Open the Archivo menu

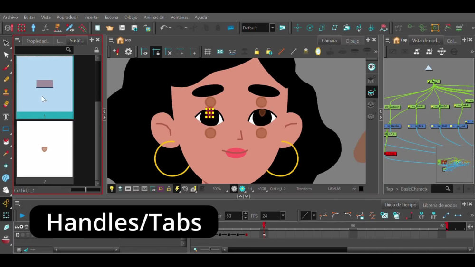pos(10,17)
